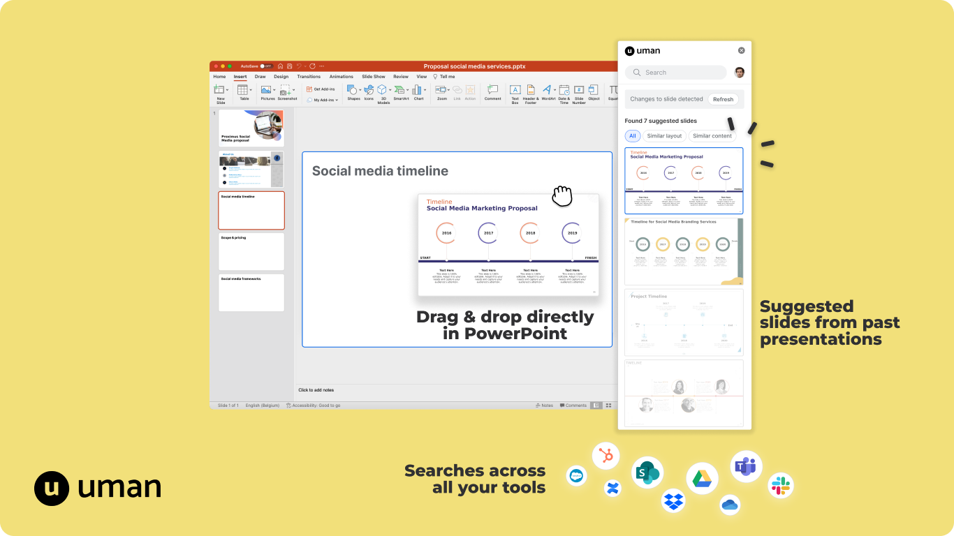Viewport: 954px width, 536px height.
Task: Open the user avatar in uman panel
Action: 740,73
